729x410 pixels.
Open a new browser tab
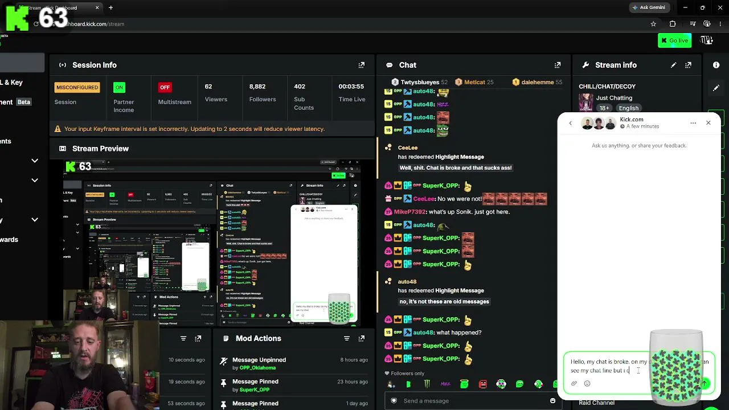pyautogui.click(x=110, y=8)
